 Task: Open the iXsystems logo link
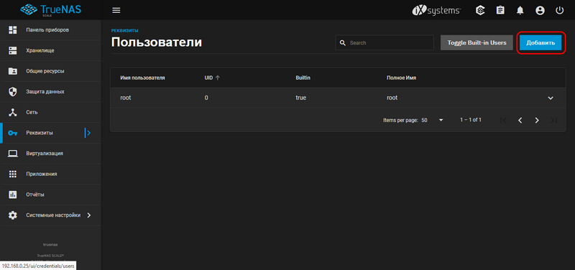(x=436, y=10)
